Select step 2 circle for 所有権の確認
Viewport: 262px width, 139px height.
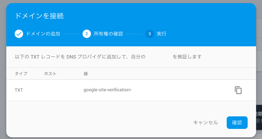point(87,34)
